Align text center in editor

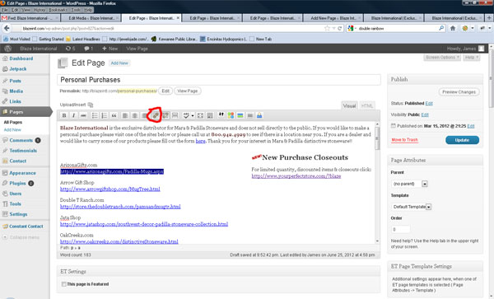click(x=134, y=115)
